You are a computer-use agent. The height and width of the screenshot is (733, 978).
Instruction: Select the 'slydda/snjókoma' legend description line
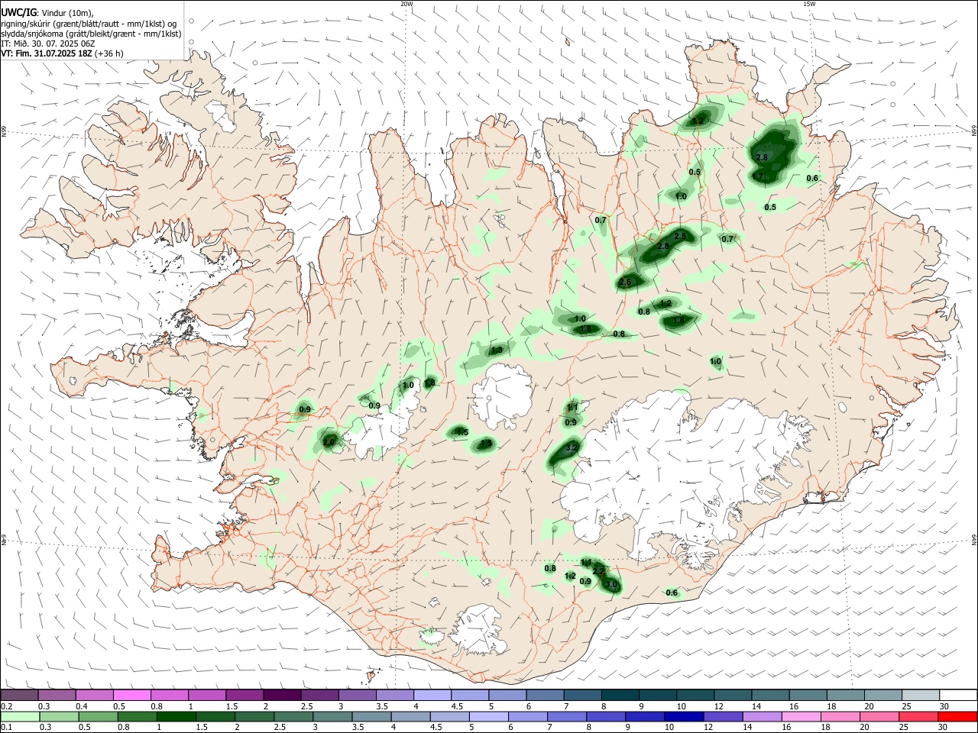coord(91,34)
